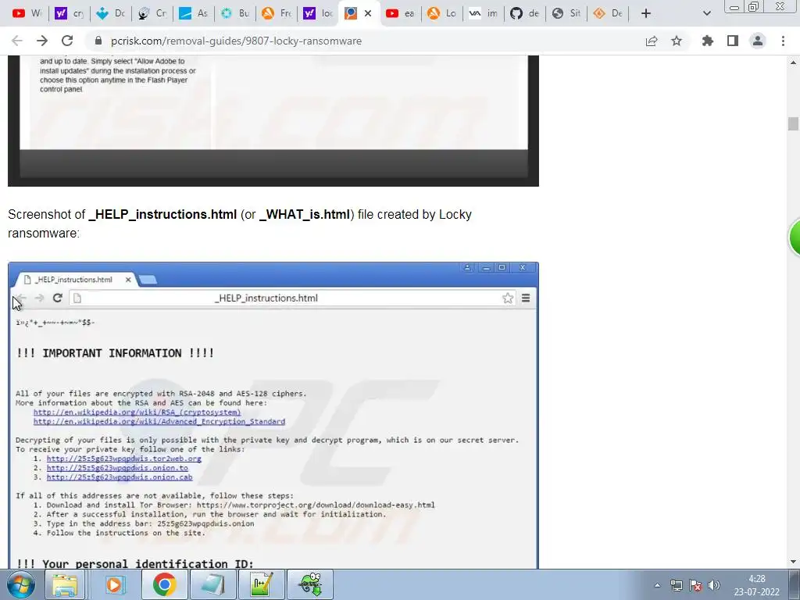The height and width of the screenshot is (600, 800).
Task: Share this page using the share icon
Action: click(x=652, y=41)
